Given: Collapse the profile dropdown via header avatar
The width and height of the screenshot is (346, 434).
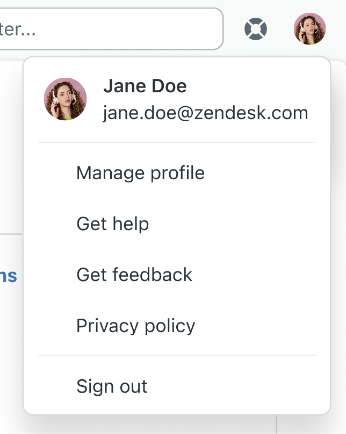Looking at the screenshot, I should click(x=309, y=29).
